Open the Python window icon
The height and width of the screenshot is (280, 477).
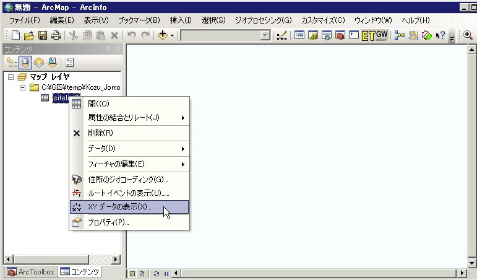click(x=354, y=35)
